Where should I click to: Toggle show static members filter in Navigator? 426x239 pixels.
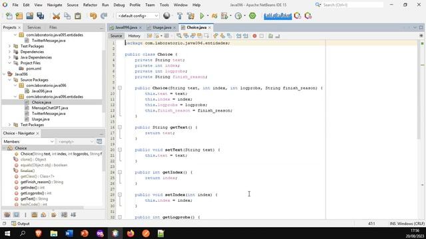[25, 215]
